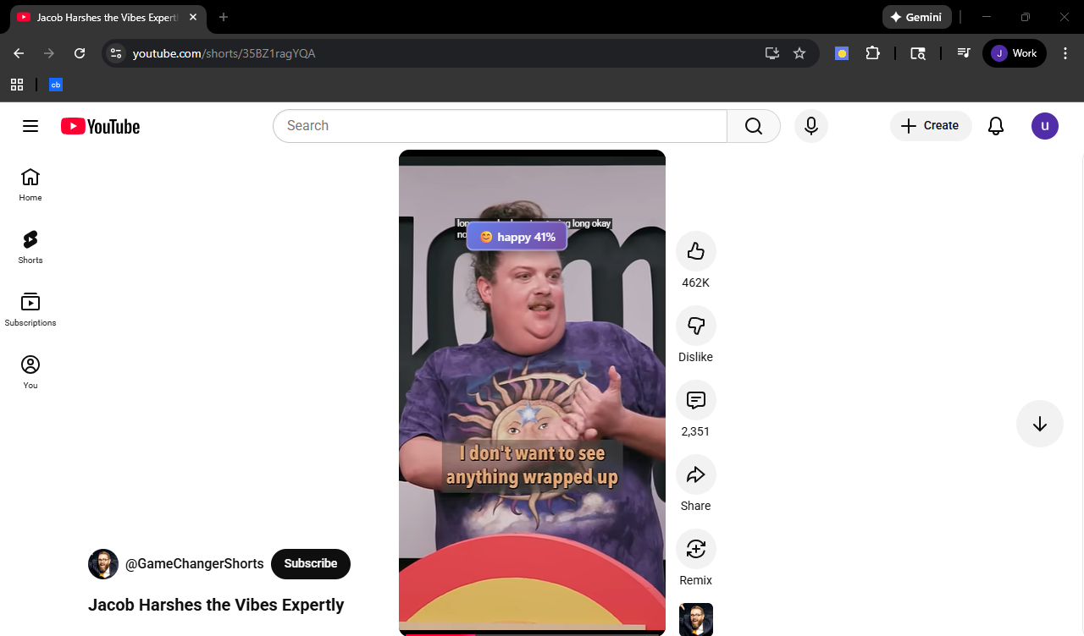
Task: Open YouTube notifications bell
Action: [995, 125]
